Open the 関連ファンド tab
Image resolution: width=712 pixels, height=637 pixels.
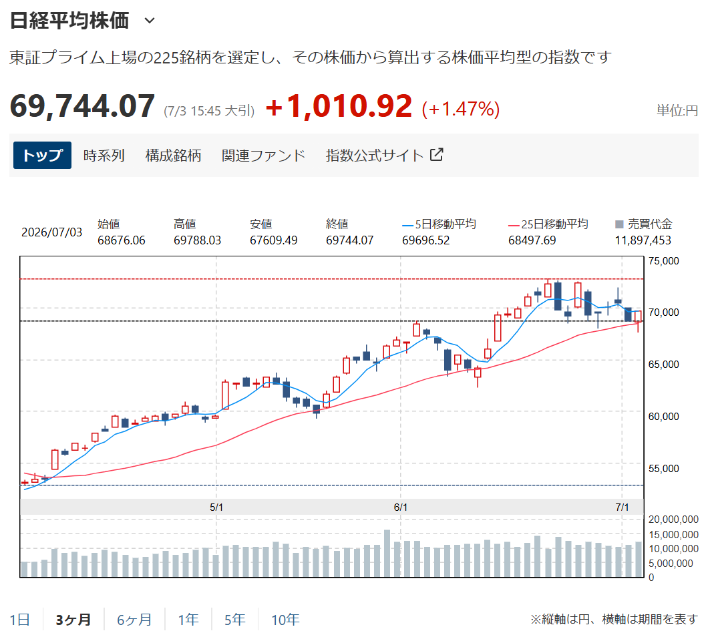(x=263, y=156)
